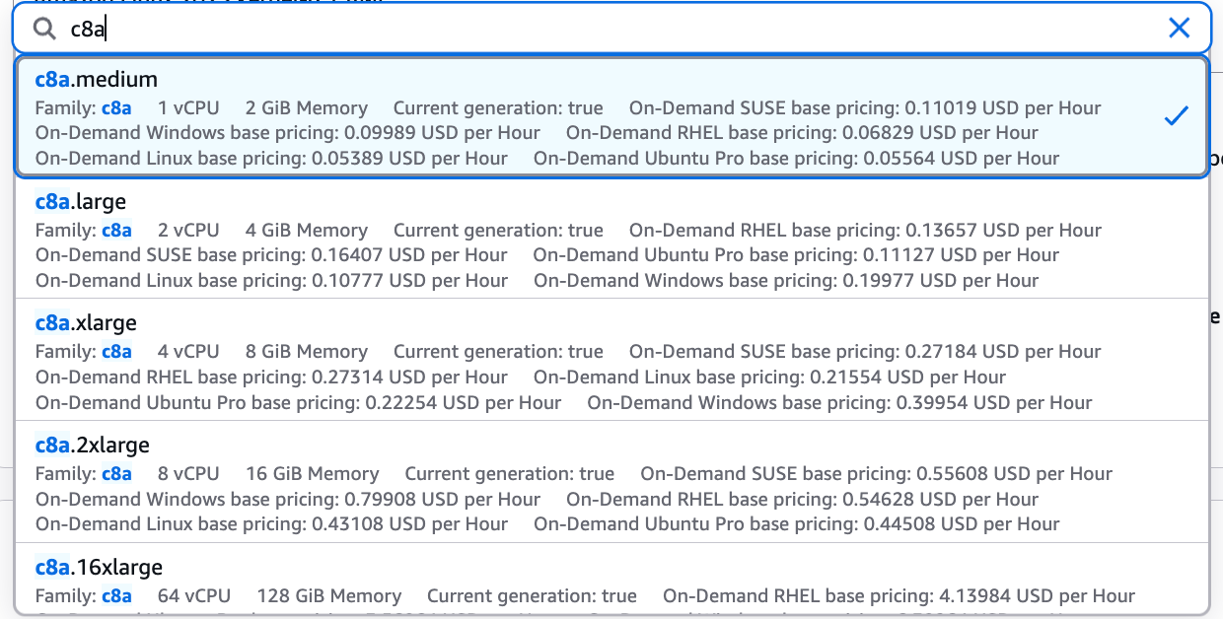Viewport: 1223px width, 619px height.
Task: Click 16 GiB Memory in c8a.2xlarge row
Action: pos(312,474)
